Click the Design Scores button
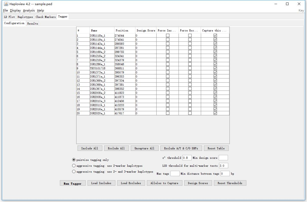 [x=198, y=183]
